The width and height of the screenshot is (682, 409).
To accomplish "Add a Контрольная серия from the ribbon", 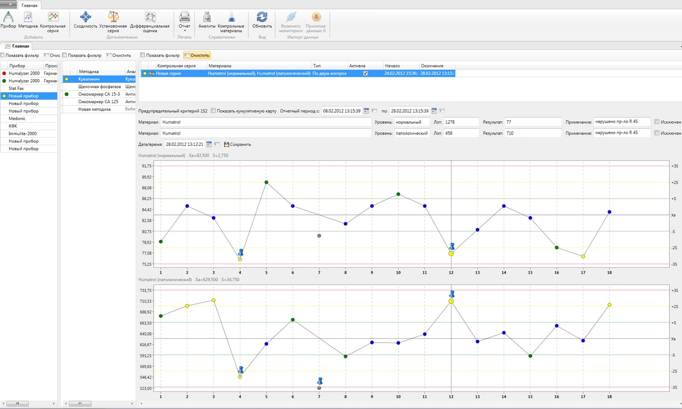I will tap(53, 17).
